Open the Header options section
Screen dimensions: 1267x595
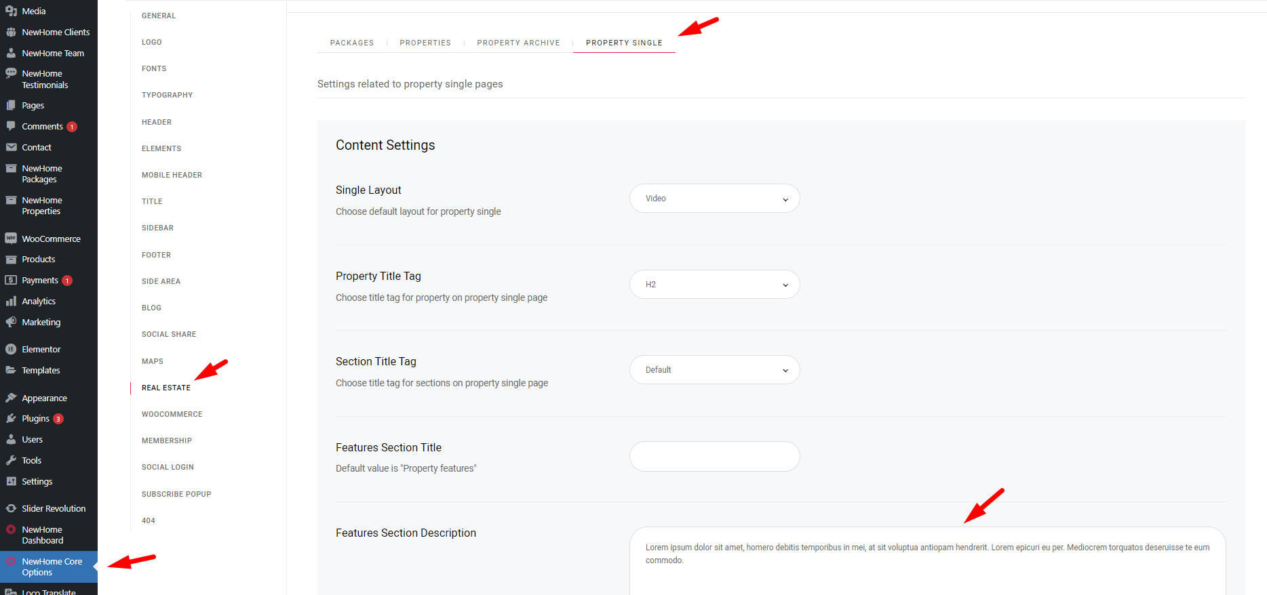[157, 122]
